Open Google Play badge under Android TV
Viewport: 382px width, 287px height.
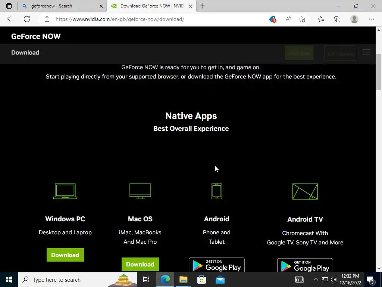pyautogui.click(x=305, y=265)
